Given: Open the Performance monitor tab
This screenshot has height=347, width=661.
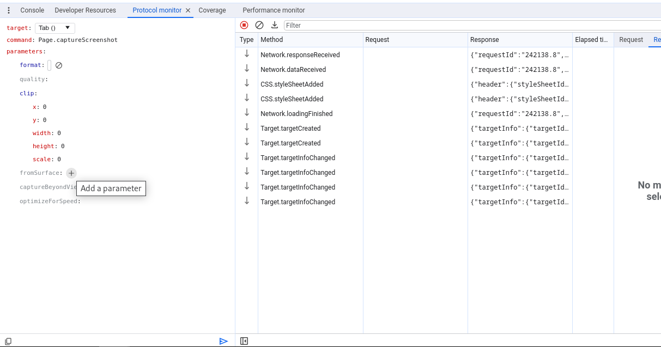Looking at the screenshot, I should (x=274, y=10).
